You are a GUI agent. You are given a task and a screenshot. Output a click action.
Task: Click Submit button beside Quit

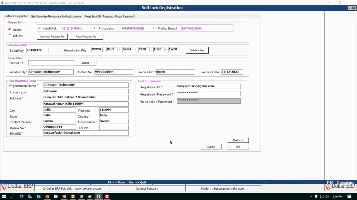(211, 147)
